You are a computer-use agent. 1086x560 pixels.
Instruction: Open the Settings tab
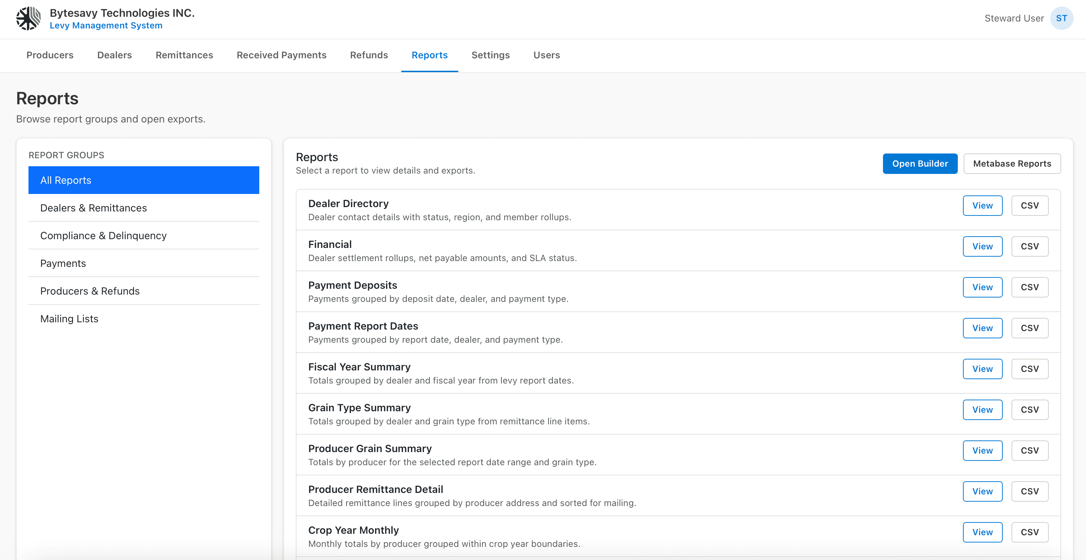coord(490,55)
